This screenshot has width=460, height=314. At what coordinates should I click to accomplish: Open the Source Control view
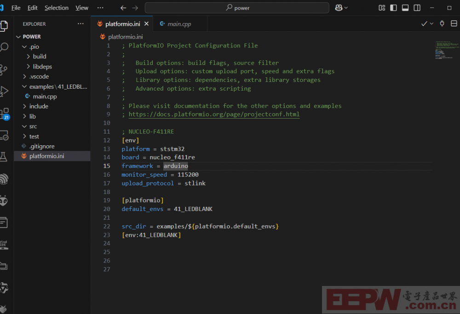[x=4, y=70]
